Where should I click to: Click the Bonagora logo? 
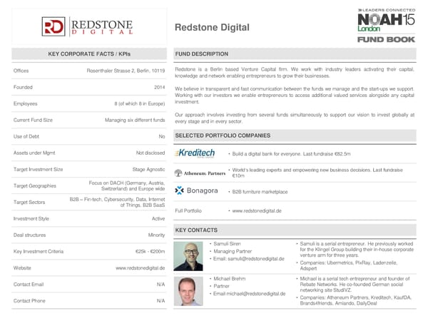coord(194,191)
